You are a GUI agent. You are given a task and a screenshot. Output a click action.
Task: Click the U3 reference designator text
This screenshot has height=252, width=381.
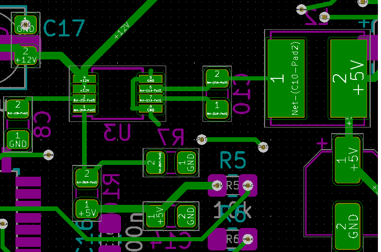[x=117, y=132]
